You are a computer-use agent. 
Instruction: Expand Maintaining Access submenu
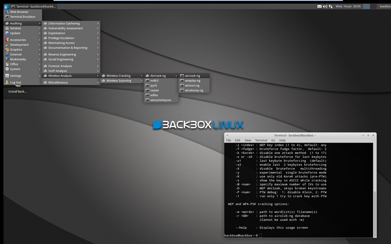pyautogui.click(x=71, y=43)
